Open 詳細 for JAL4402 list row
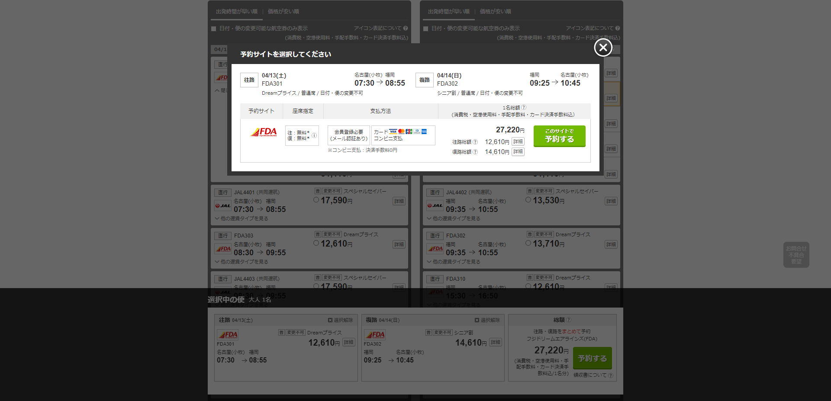Image resolution: width=831 pixels, height=401 pixels. [611, 201]
